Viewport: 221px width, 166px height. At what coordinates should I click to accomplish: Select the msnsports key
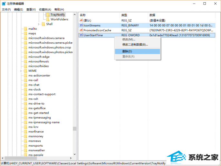tap(35, 146)
